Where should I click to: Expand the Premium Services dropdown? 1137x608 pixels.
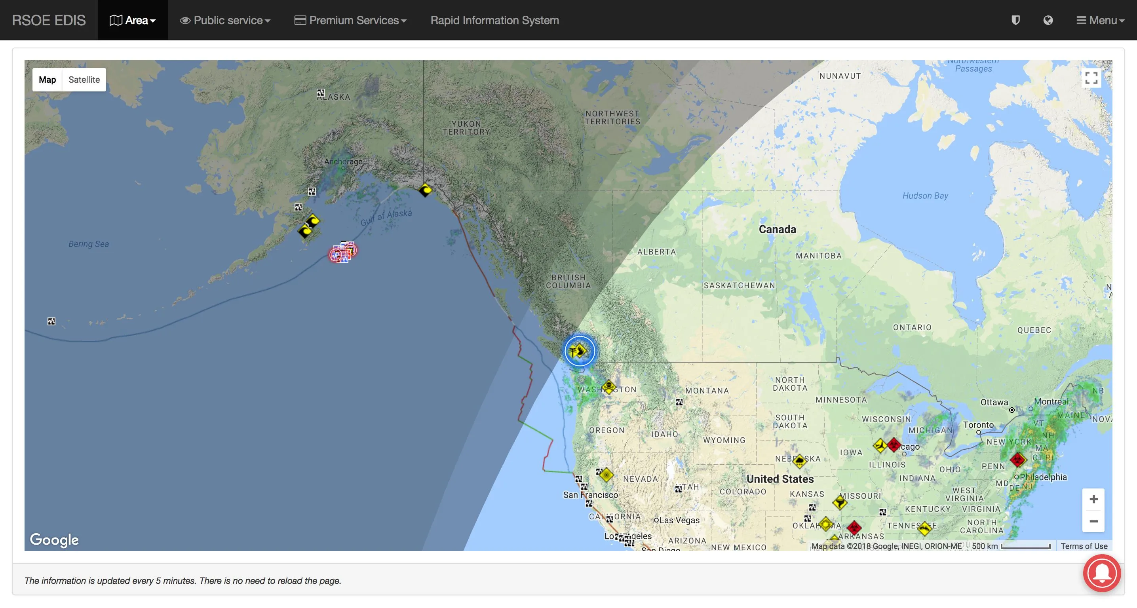[x=350, y=20]
